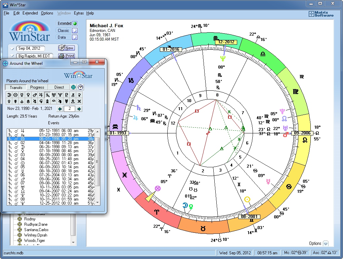Click the 01-1993 date marker on wheel
343x259 pixels.
tap(118, 133)
